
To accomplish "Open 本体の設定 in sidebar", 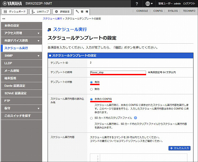I will [x=21, y=26].
